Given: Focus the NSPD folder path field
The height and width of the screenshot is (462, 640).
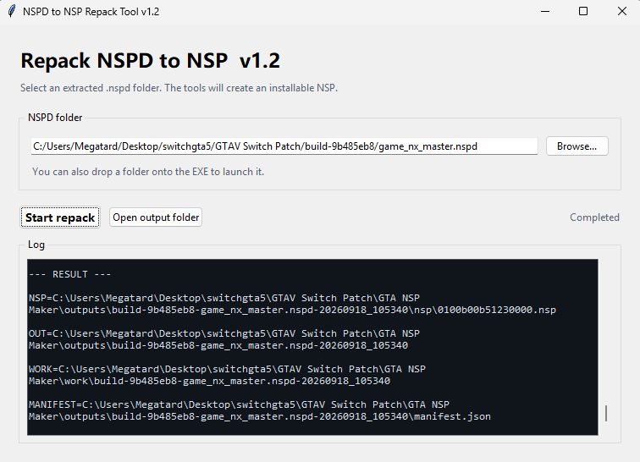Looking at the screenshot, I should click(x=284, y=146).
